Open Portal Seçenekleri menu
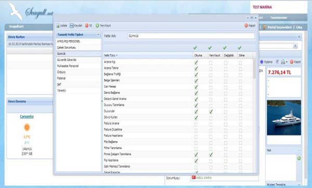This screenshot has width=312, height=188. point(280,27)
